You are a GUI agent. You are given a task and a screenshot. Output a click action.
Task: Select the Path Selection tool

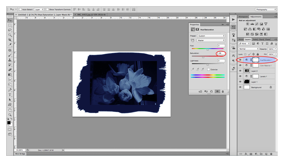(x=10, y=100)
